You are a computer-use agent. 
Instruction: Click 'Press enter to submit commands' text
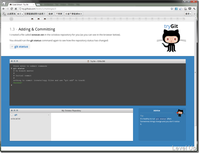30,66
